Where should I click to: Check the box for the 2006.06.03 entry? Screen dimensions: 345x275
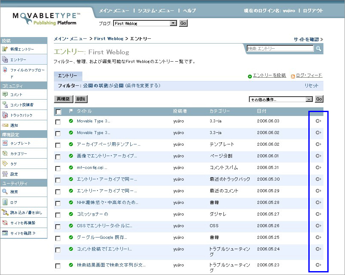coord(58,122)
